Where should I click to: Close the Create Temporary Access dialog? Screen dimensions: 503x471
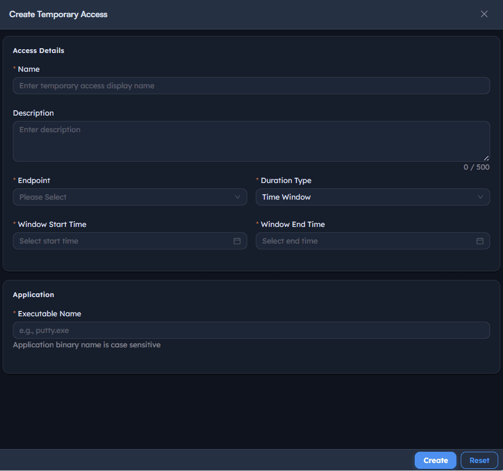coord(484,14)
